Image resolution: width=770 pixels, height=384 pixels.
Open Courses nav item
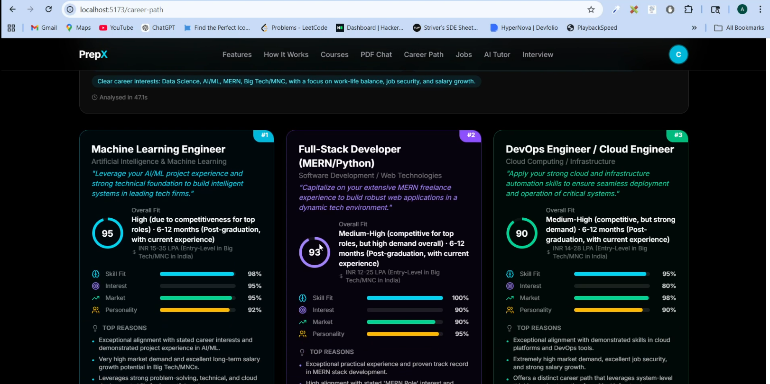tap(334, 54)
